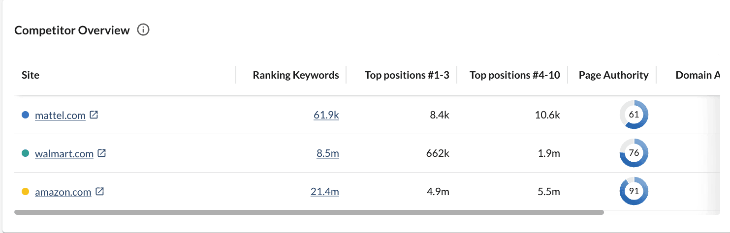Sort by Page Authority column header

613,75
